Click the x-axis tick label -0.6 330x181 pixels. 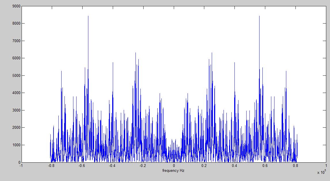coord(82,166)
